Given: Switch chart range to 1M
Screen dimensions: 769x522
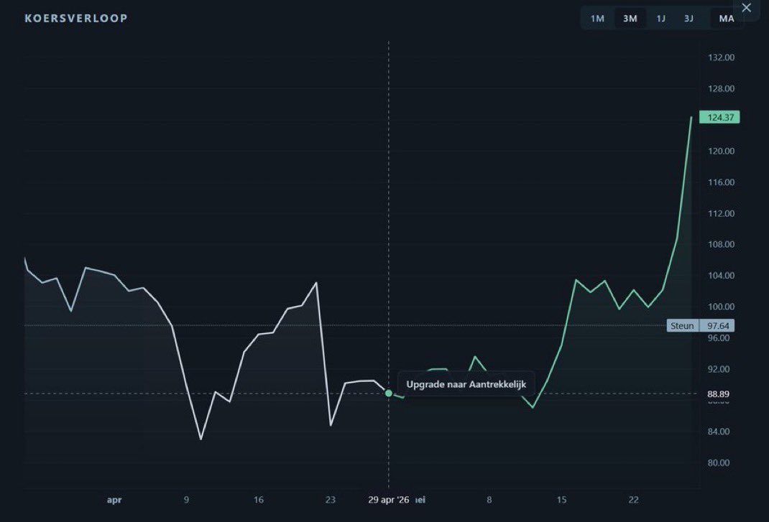Looking at the screenshot, I should click(x=597, y=19).
